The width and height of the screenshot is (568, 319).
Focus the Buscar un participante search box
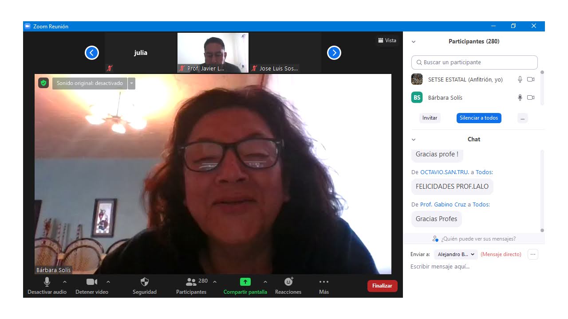(x=474, y=62)
